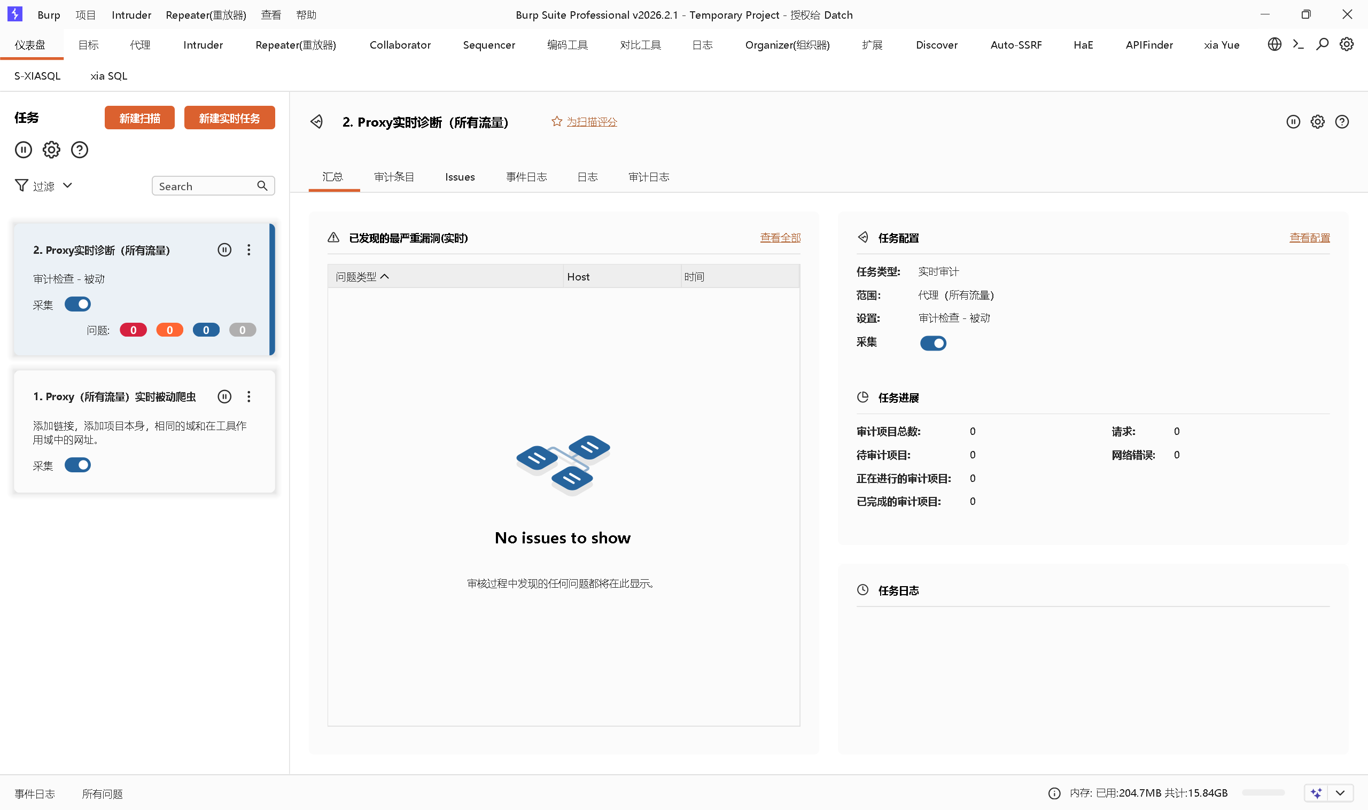The image size is (1368, 810).
Task: Click the AI sparkle icon in status bar
Action: (x=1316, y=792)
